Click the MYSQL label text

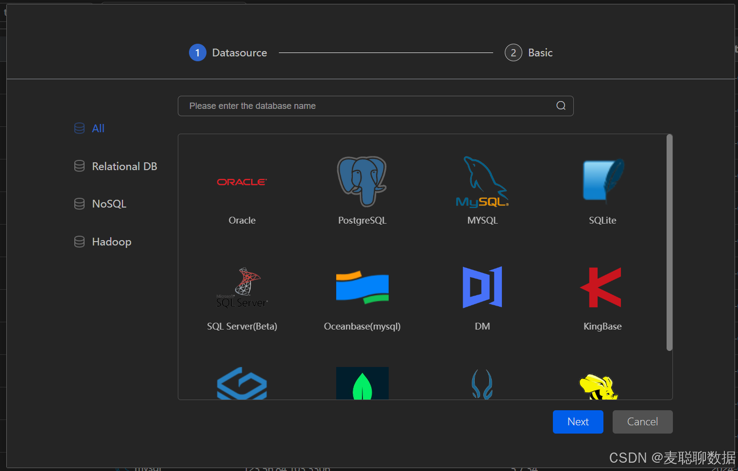(x=482, y=220)
